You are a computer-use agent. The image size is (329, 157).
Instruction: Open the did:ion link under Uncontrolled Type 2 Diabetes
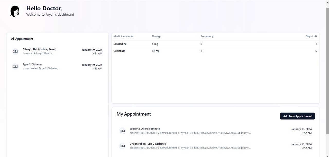(x=190, y=148)
